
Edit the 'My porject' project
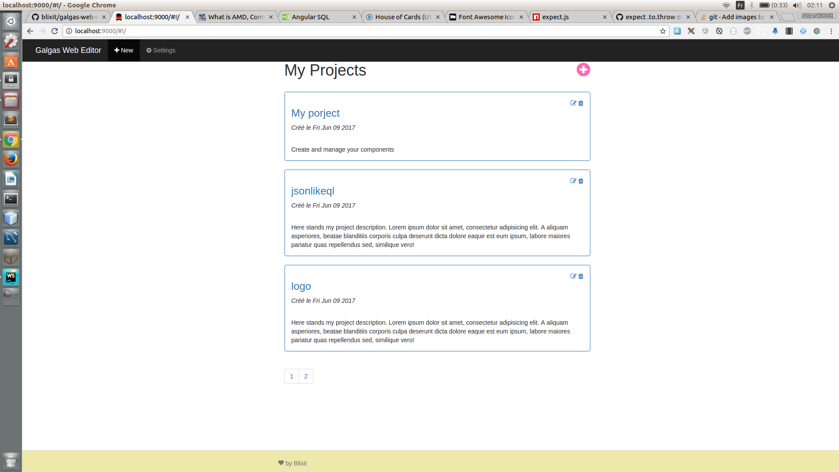573,103
